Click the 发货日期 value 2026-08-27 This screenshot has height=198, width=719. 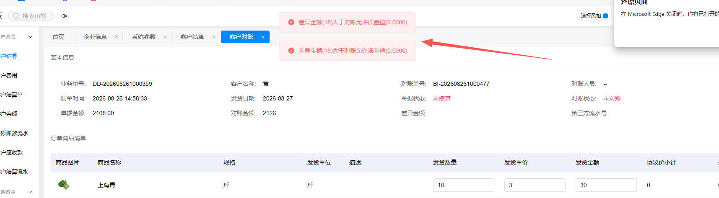[x=278, y=98]
